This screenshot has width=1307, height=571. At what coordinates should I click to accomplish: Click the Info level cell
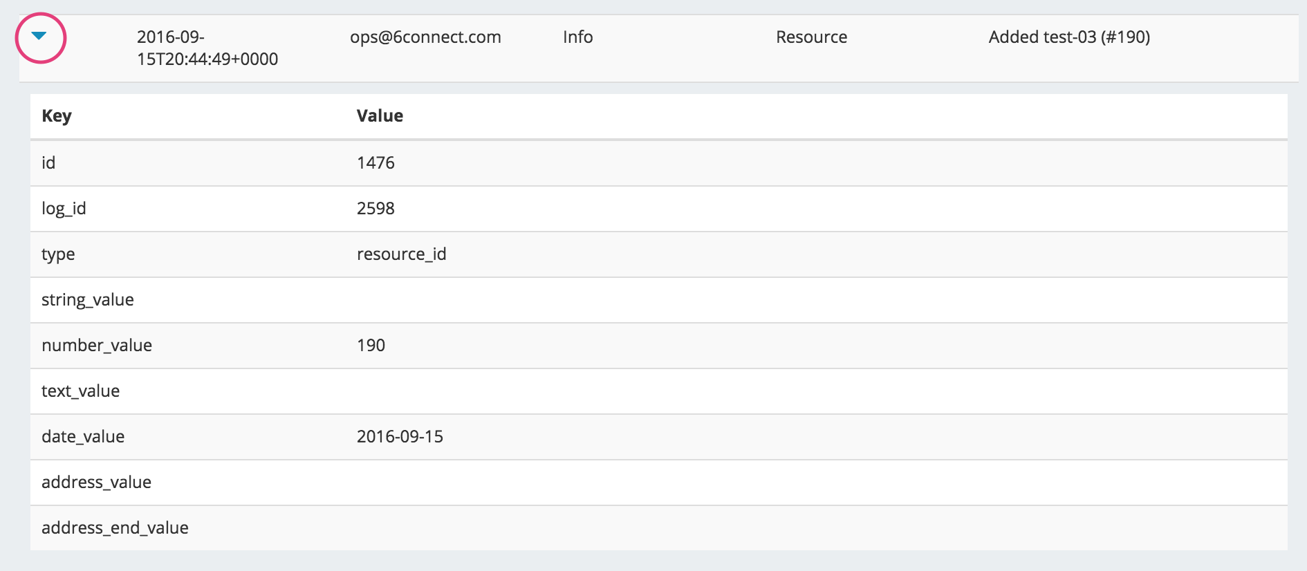tap(577, 37)
